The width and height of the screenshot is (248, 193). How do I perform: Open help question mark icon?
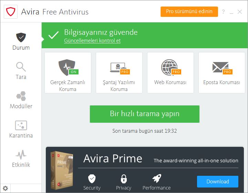[x=223, y=12]
